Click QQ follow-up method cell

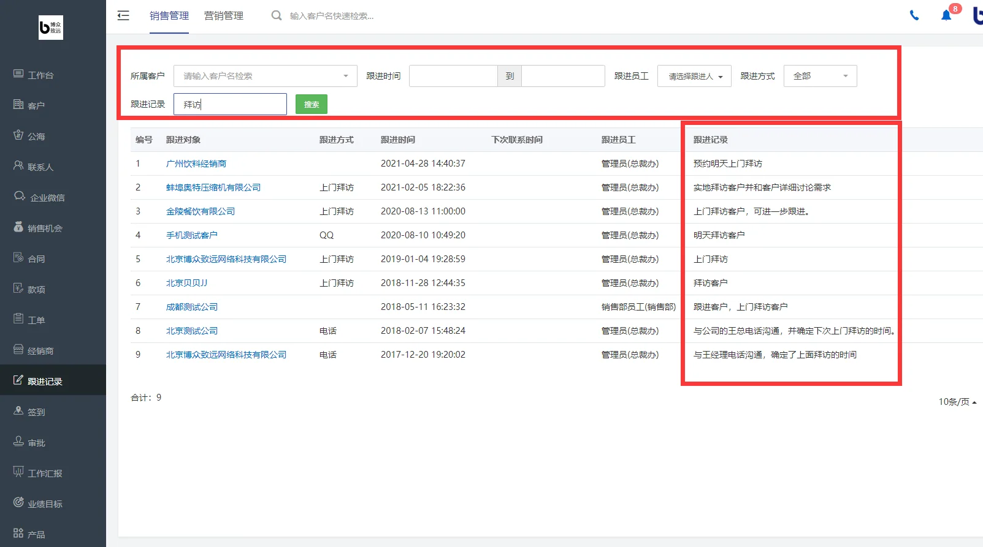click(326, 235)
